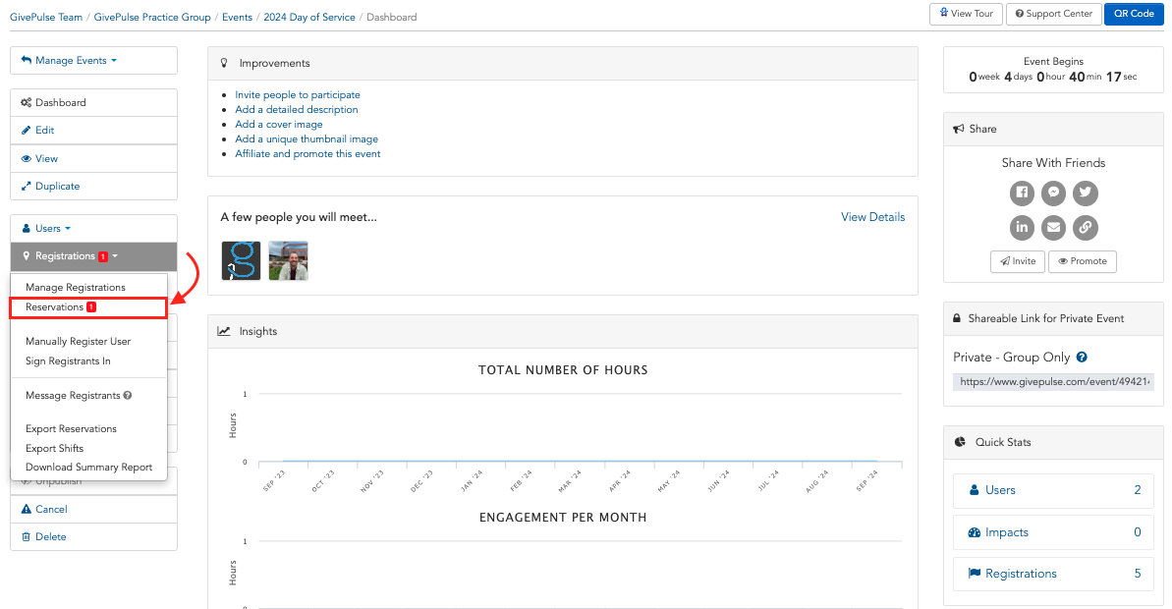Duplicate this event
The image size is (1172, 609).
coord(93,186)
